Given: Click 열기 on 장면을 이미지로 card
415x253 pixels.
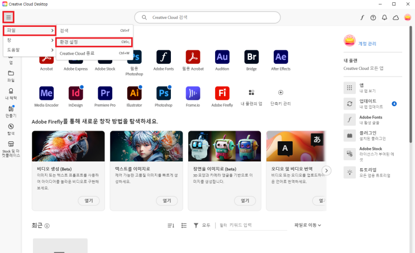Looking at the screenshot, I should 245,201.
